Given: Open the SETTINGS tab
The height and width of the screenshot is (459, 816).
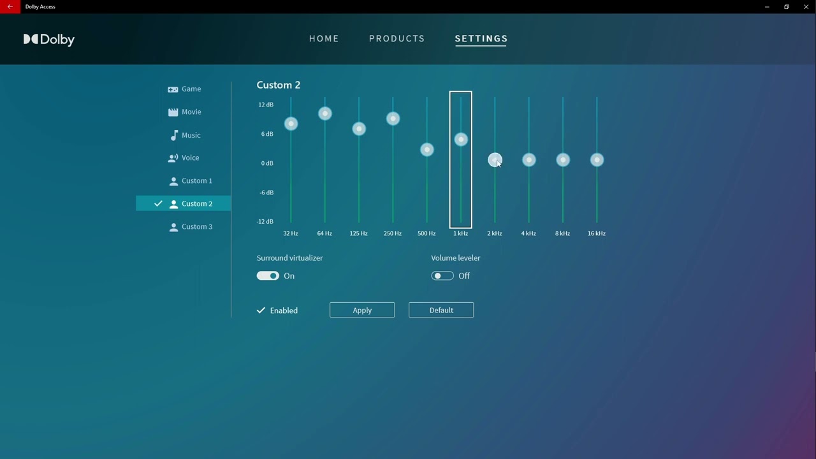Looking at the screenshot, I should pyautogui.click(x=481, y=38).
